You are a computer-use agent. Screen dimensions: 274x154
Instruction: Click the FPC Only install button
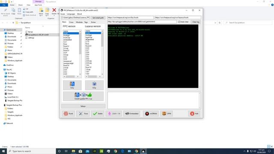72,85
